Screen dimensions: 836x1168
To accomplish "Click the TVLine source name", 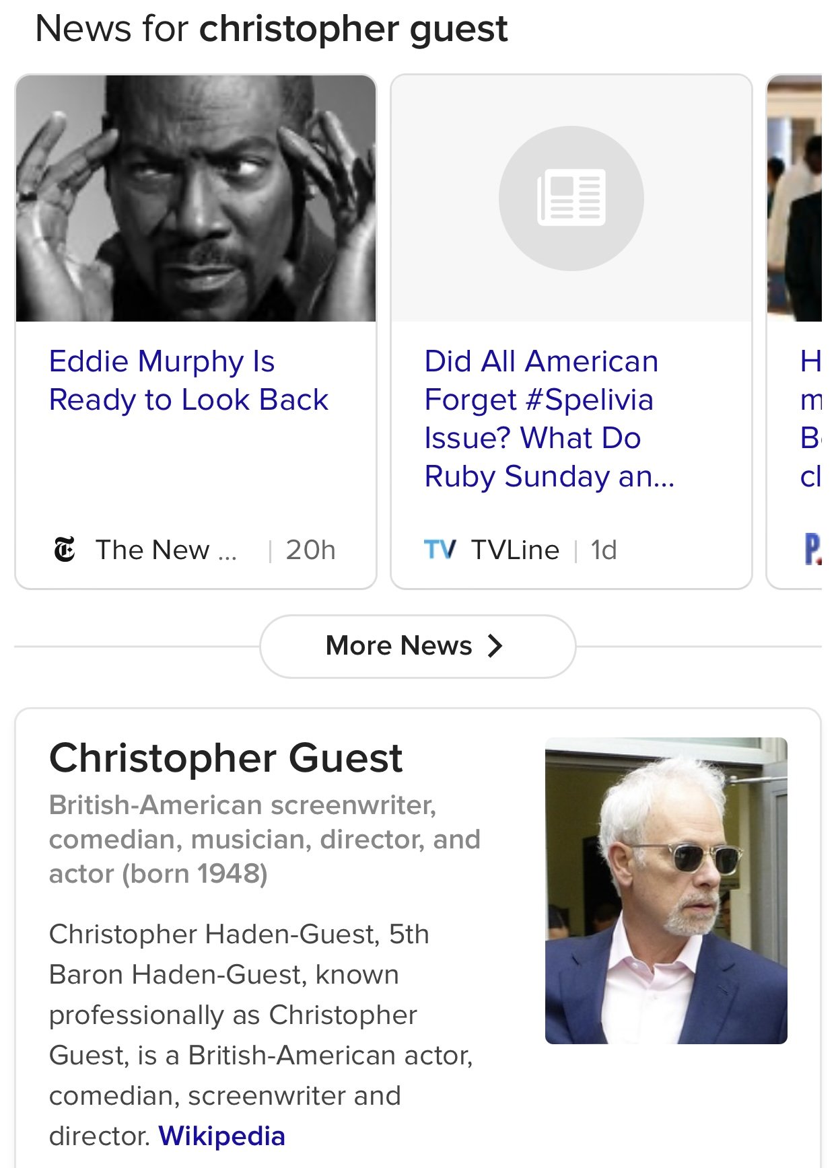I will point(515,550).
